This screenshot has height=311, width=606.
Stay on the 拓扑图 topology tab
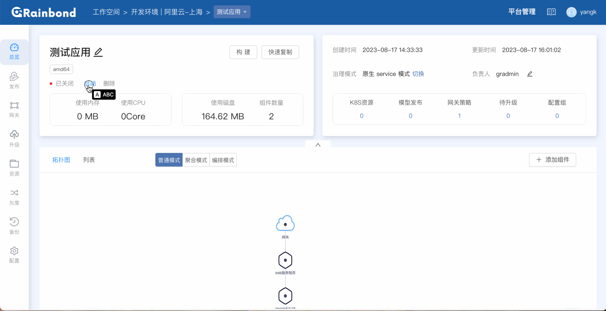[x=61, y=160]
